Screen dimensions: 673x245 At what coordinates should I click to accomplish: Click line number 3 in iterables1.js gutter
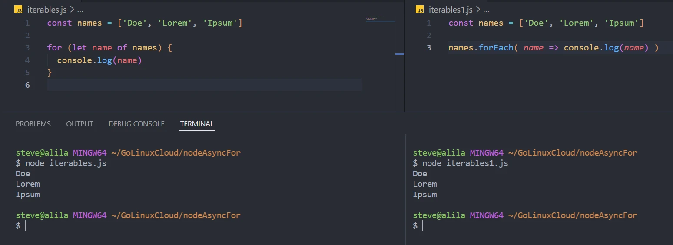[429, 48]
